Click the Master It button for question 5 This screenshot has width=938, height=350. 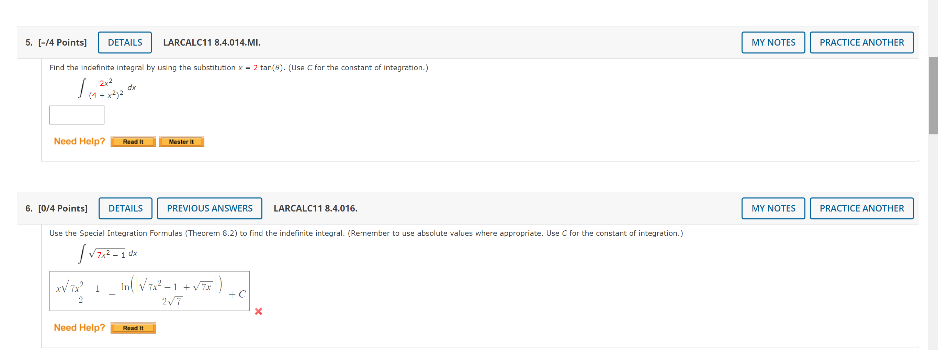[x=181, y=141]
